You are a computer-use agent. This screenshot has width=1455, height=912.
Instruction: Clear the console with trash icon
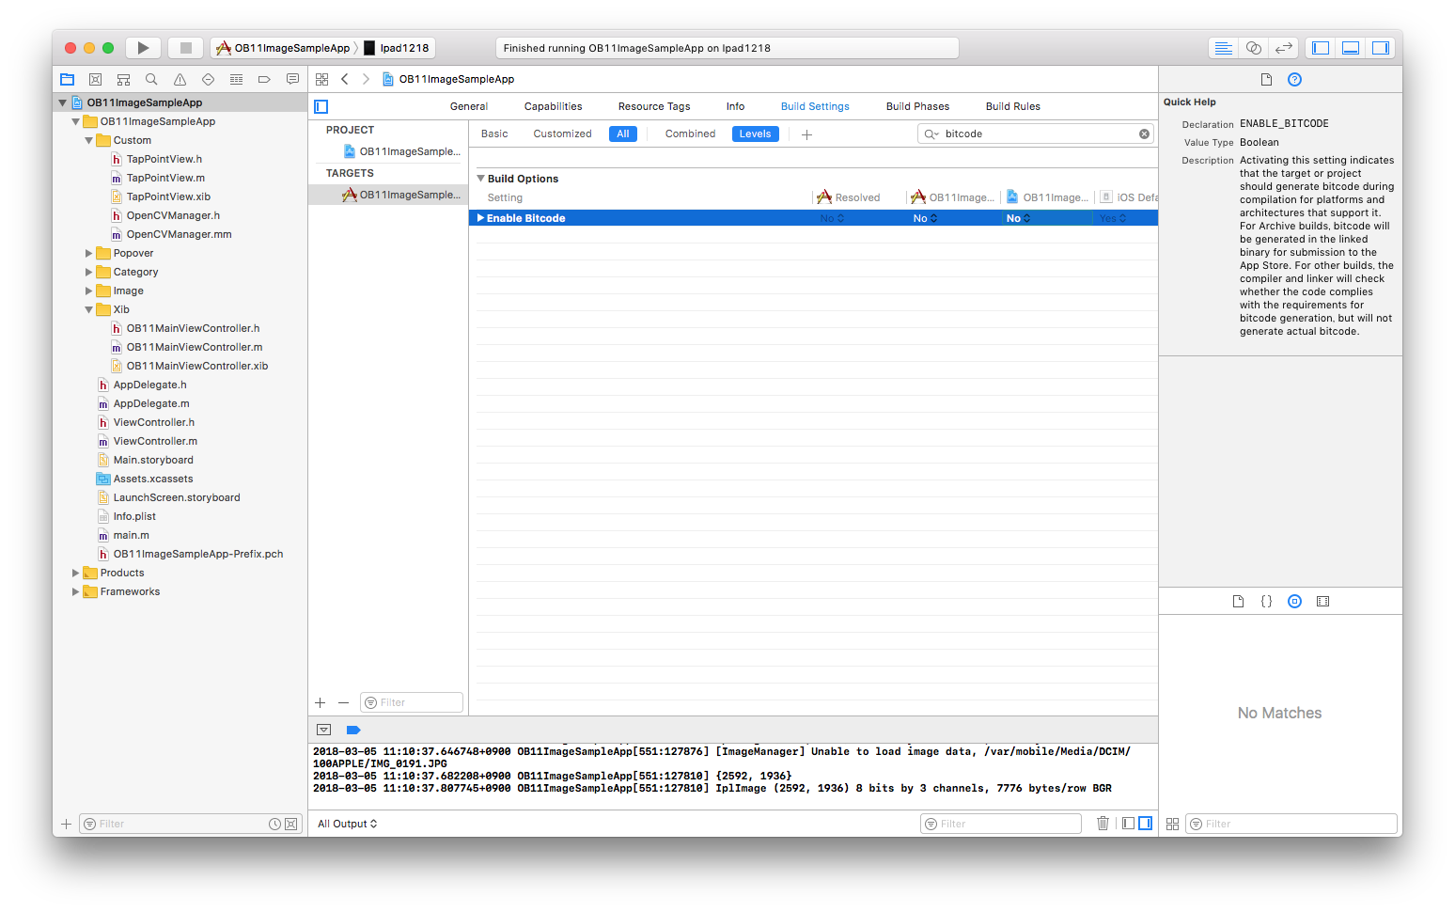1103,824
